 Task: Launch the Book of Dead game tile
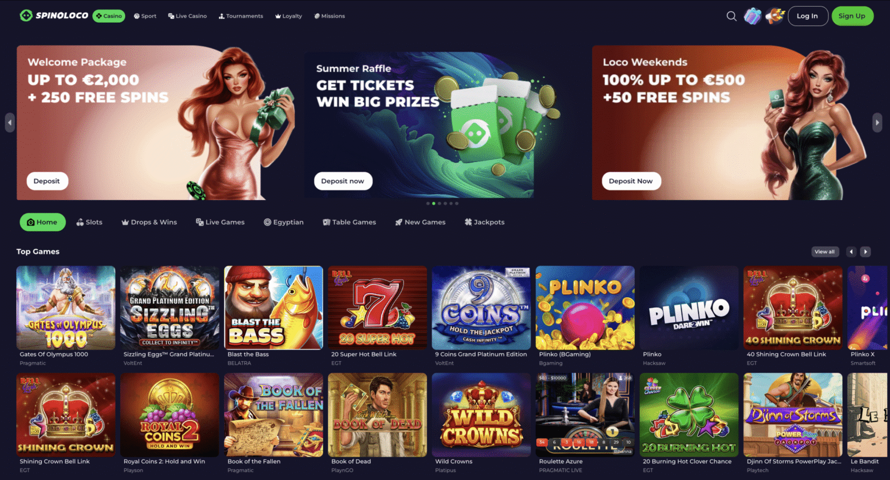click(x=377, y=414)
